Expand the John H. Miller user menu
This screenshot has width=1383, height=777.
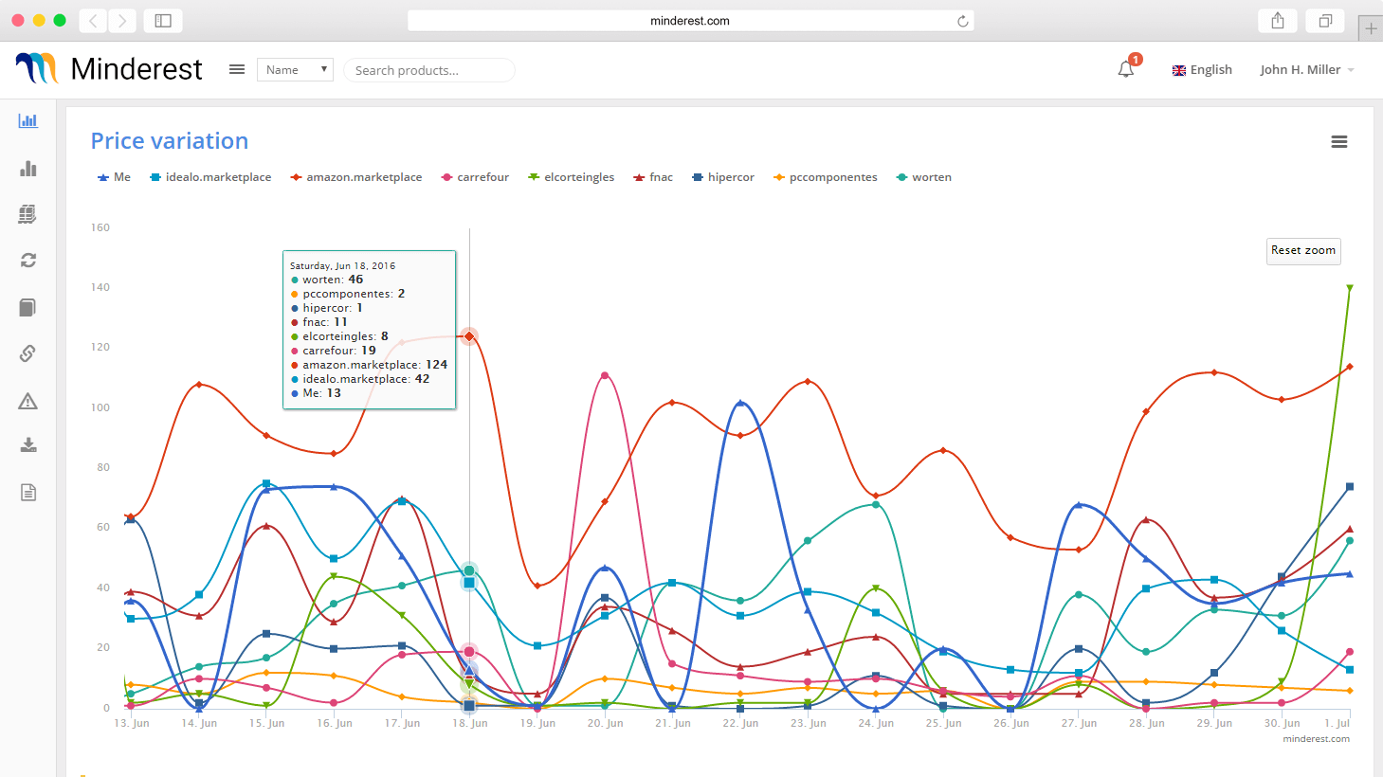click(x=1307, y=69)
